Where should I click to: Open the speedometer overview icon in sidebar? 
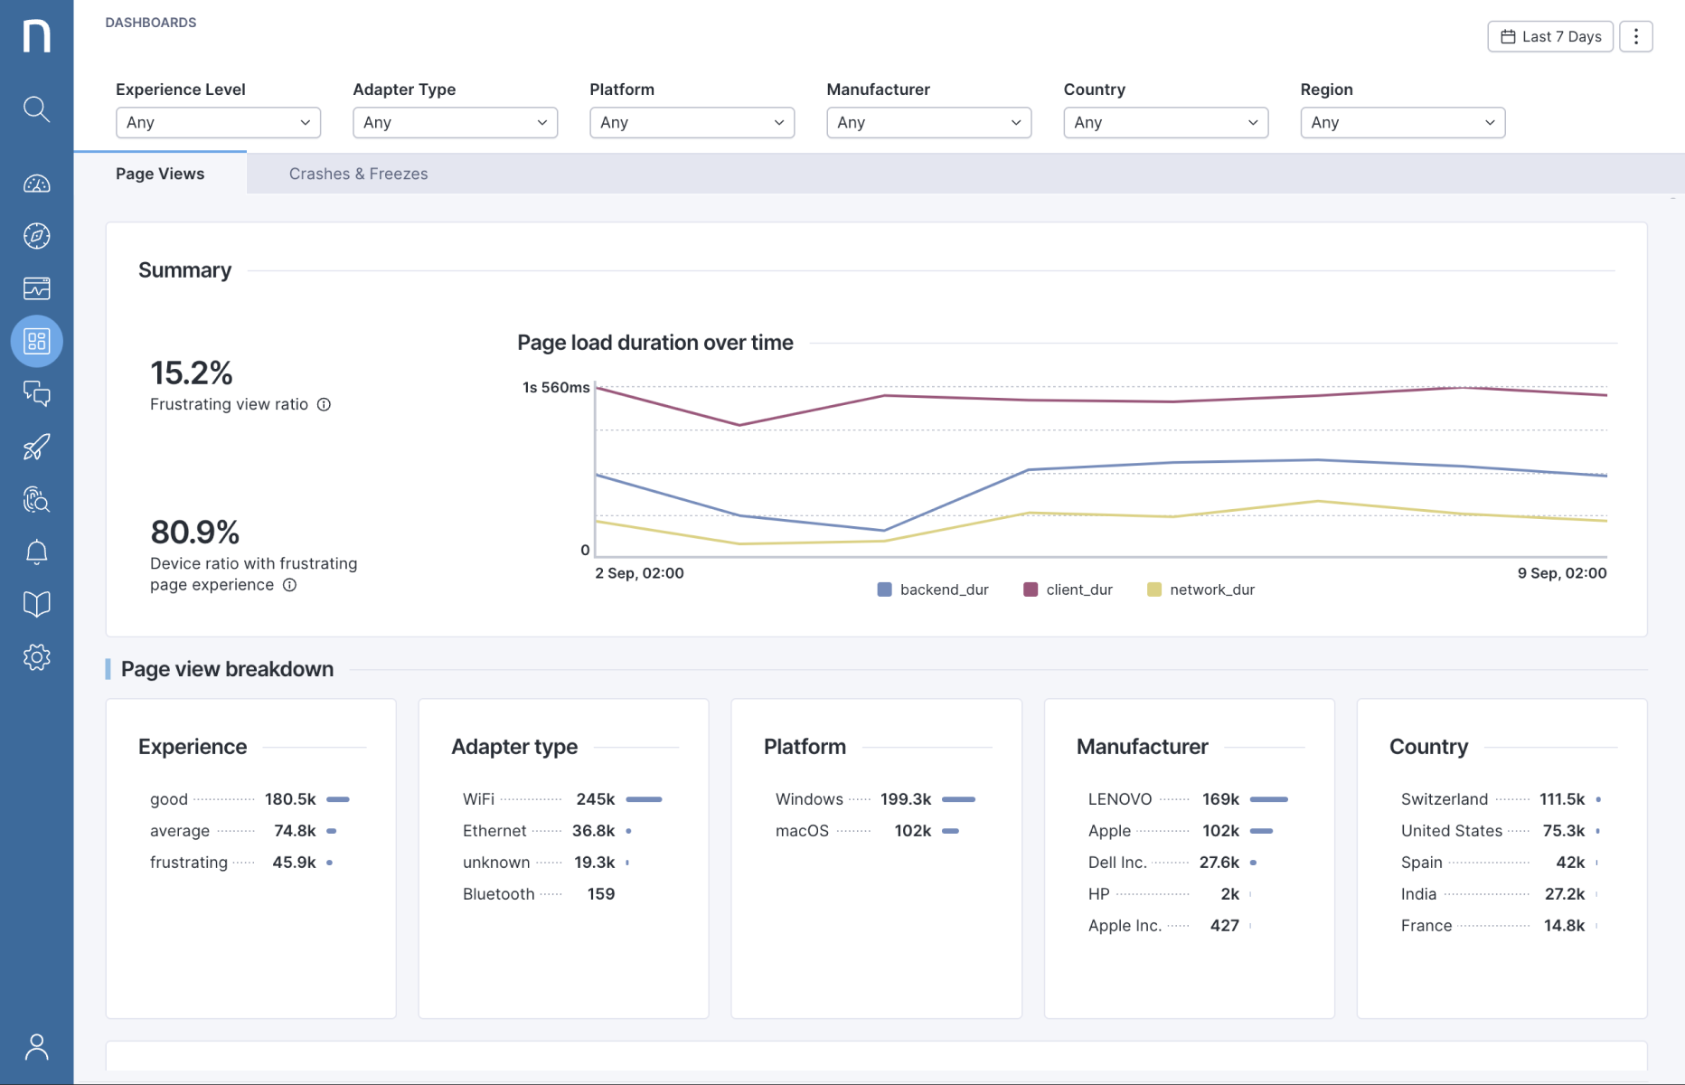click(36, 184)
